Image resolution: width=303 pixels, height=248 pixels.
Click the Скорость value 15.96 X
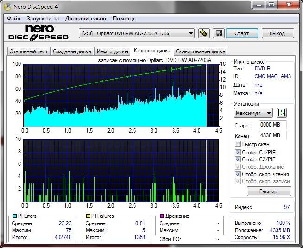point(281,237)
